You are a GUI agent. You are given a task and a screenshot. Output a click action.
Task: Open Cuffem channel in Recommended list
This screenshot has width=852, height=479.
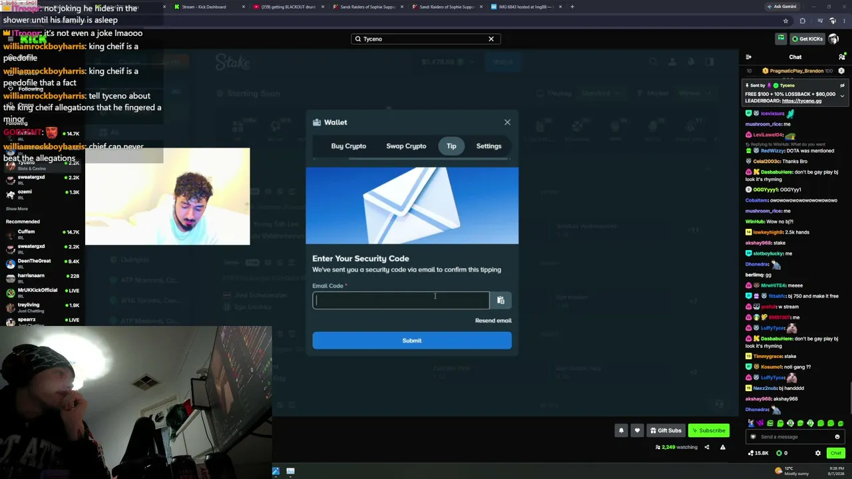click(x=43, y=234)
